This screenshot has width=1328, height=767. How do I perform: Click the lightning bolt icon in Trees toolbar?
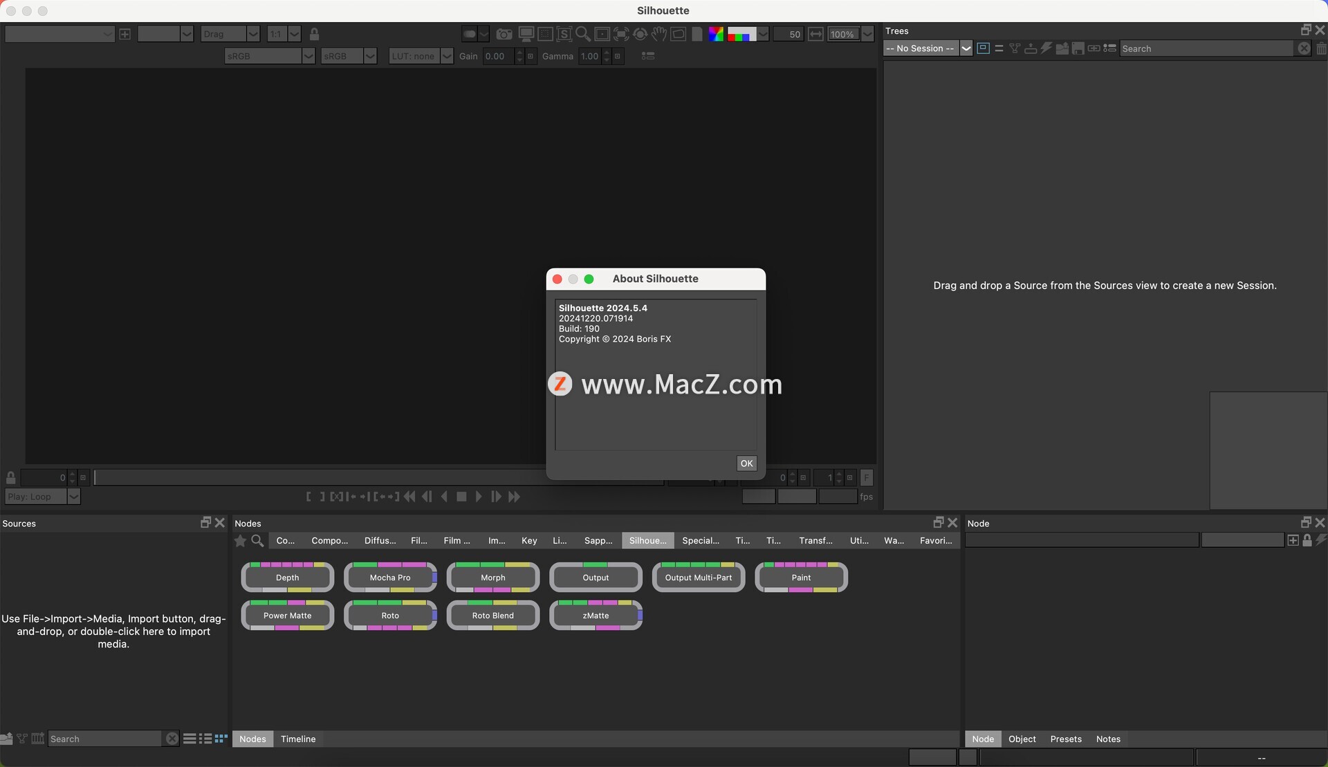[1046, 48]
